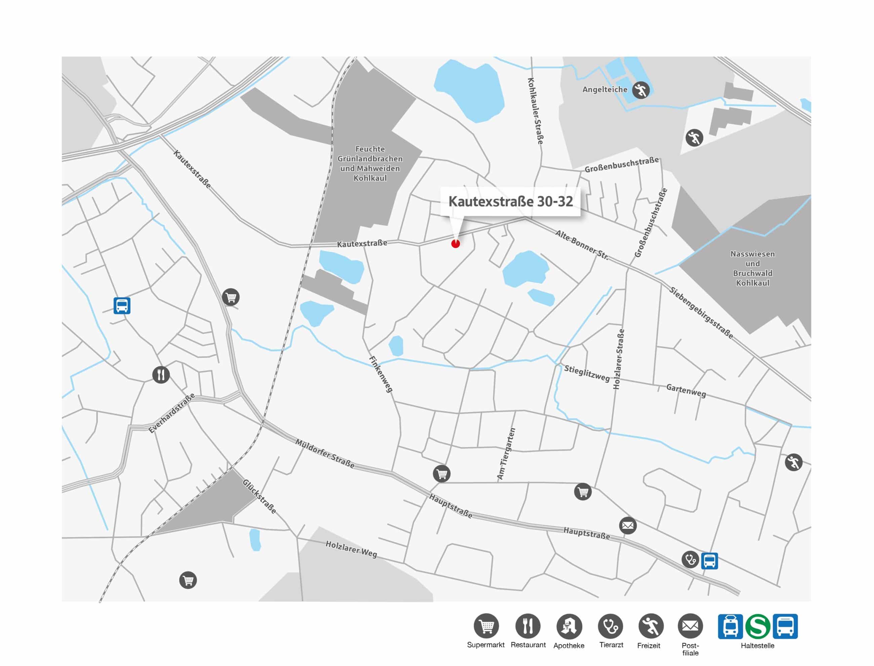Click the supermarket icon next to Am Tiergarten
874x666 pixels.
[x=441, y=474]
